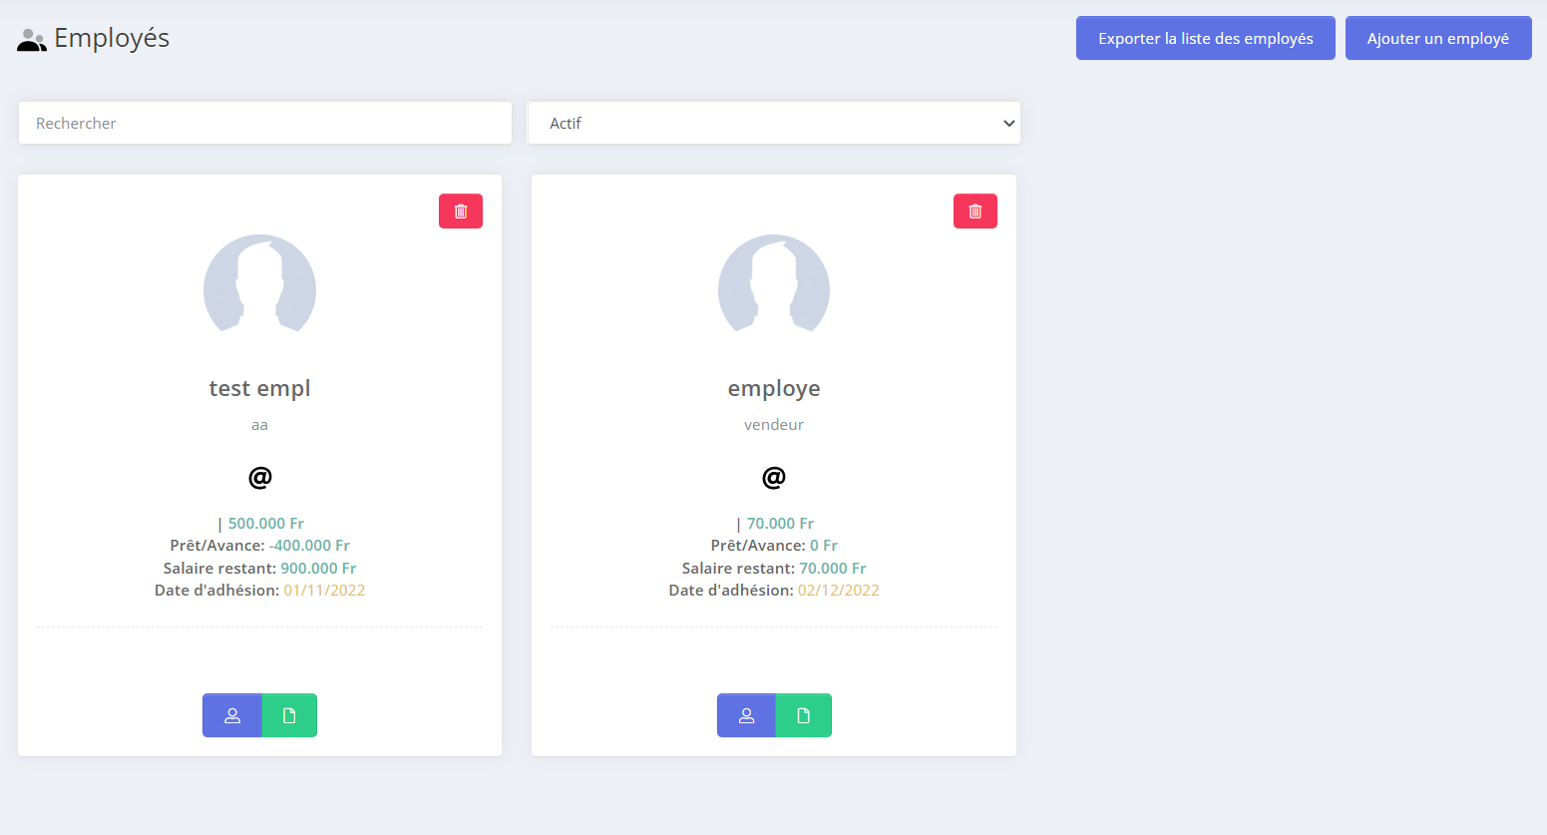This screenshot has height=835, width=1547.
Task: Click green document icon for employe
Action: pos(803,715)
